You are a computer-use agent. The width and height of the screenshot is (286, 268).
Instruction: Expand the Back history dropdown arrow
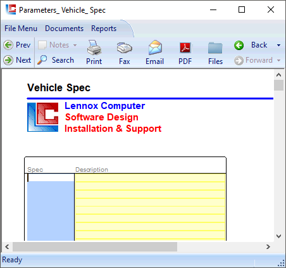tap(278, 45)
